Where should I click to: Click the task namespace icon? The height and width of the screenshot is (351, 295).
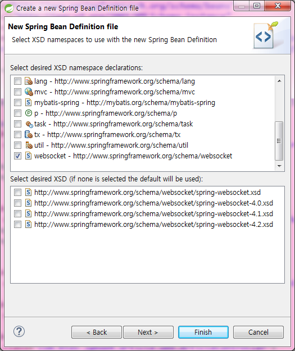[x=29, y=124]
